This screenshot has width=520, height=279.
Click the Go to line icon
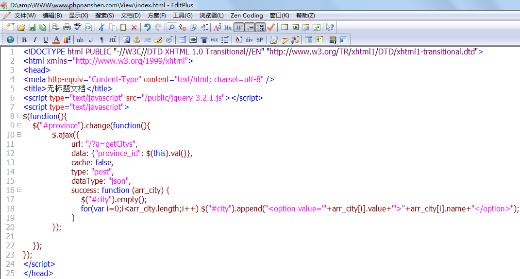(204, 27)
